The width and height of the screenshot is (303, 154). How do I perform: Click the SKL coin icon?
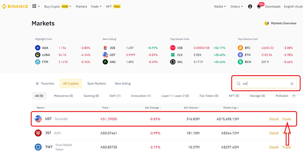coord(173,62)
